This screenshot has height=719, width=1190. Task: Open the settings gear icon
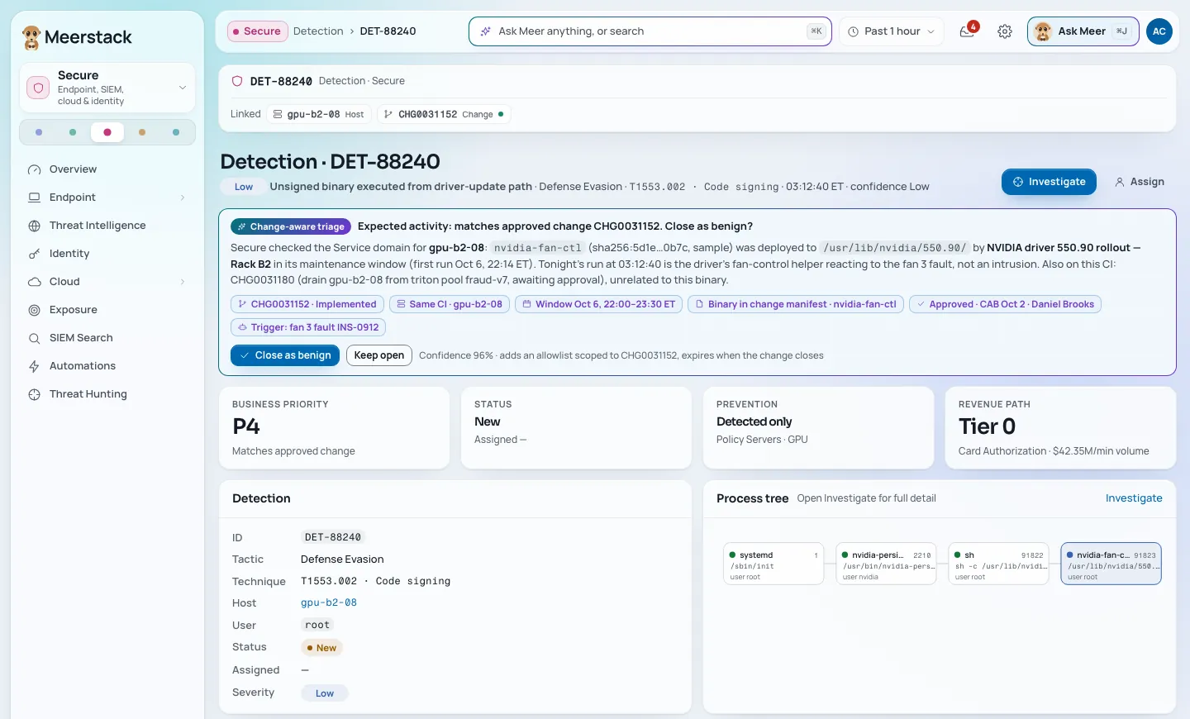pos(1005,31)
